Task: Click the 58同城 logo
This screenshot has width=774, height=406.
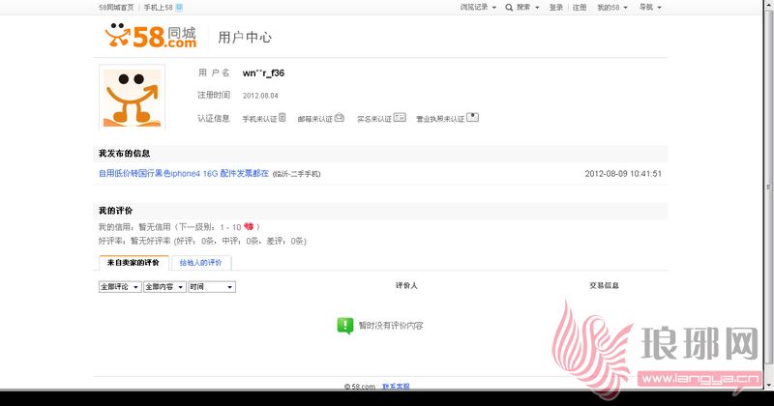Action: 151,37
